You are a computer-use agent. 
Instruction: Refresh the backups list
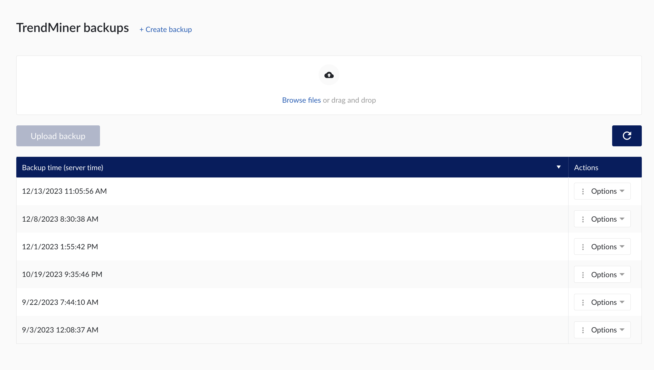[627, 136]
